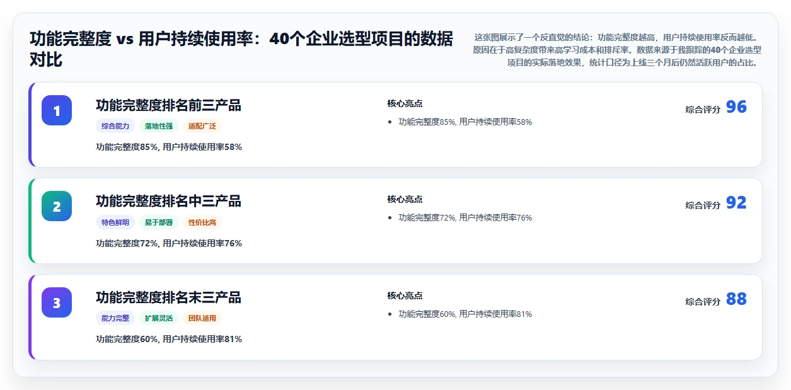Screen dimensions: 791x390
Task: Open the 功能完整度排名末三产品 card title
Action: point(168,297)
